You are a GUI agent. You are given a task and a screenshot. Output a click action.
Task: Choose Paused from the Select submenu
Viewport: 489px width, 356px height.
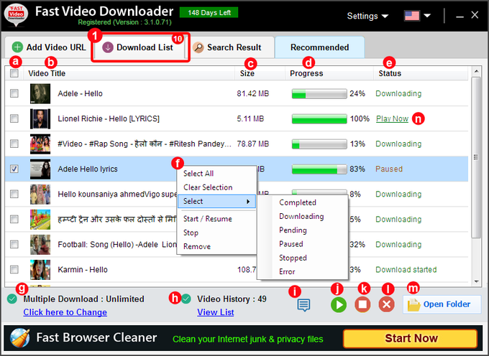(291, 244)
